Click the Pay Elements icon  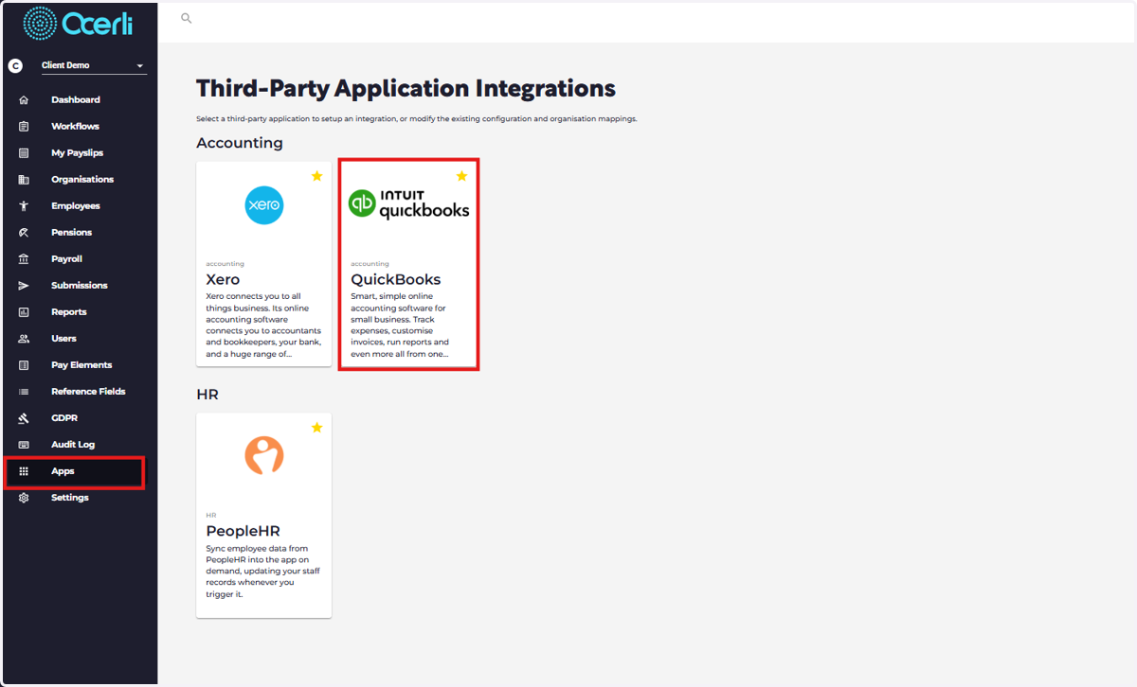pyautogui.click(x=24, y=365)
